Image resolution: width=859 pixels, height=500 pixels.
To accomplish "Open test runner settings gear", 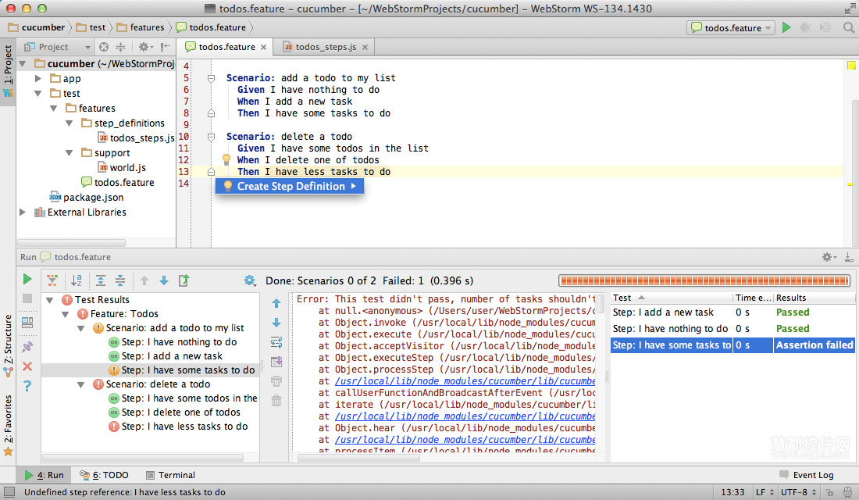I will coord(250,280).
